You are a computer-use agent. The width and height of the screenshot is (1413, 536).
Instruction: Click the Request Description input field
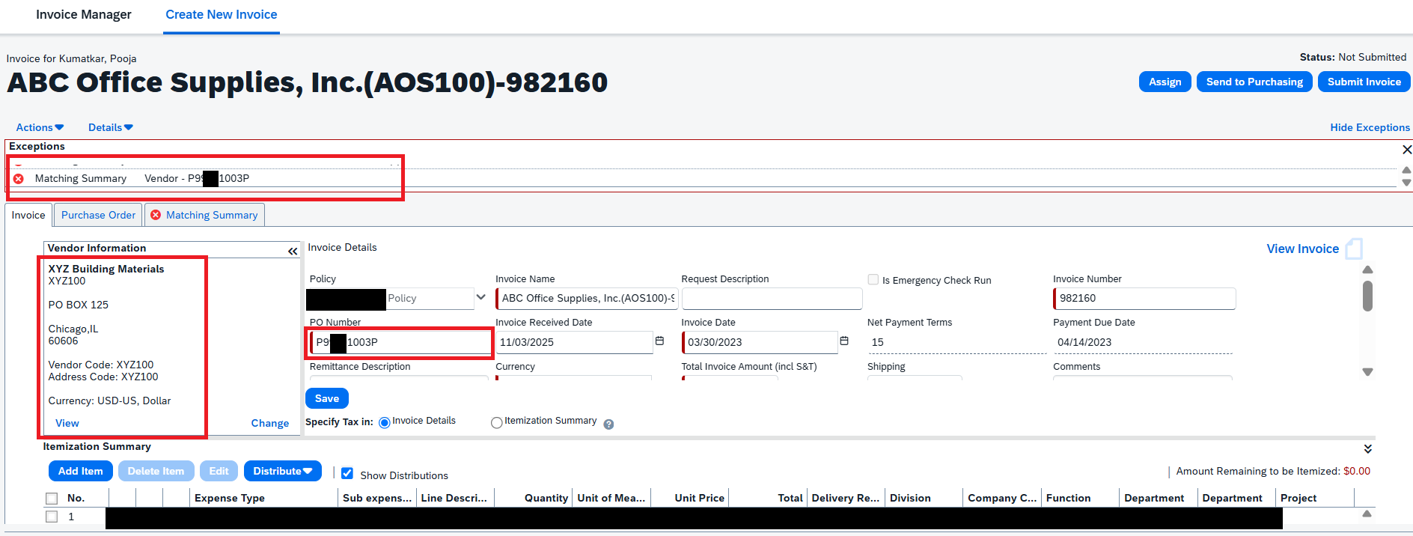pos(772,298)
